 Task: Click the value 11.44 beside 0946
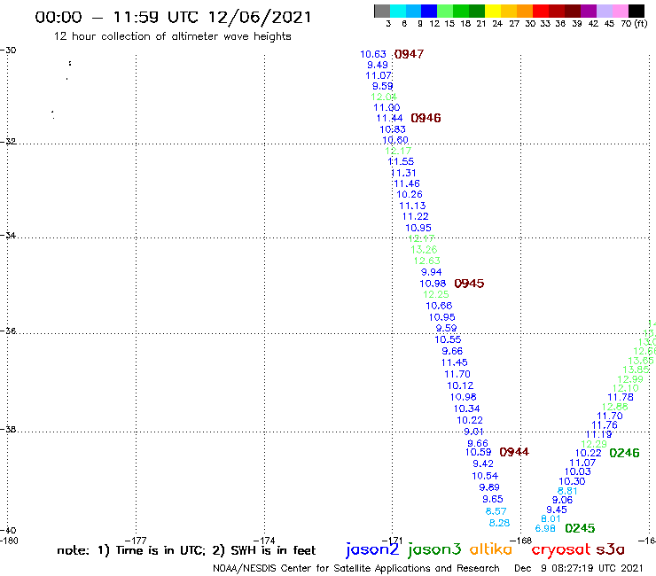click(389, 119)
